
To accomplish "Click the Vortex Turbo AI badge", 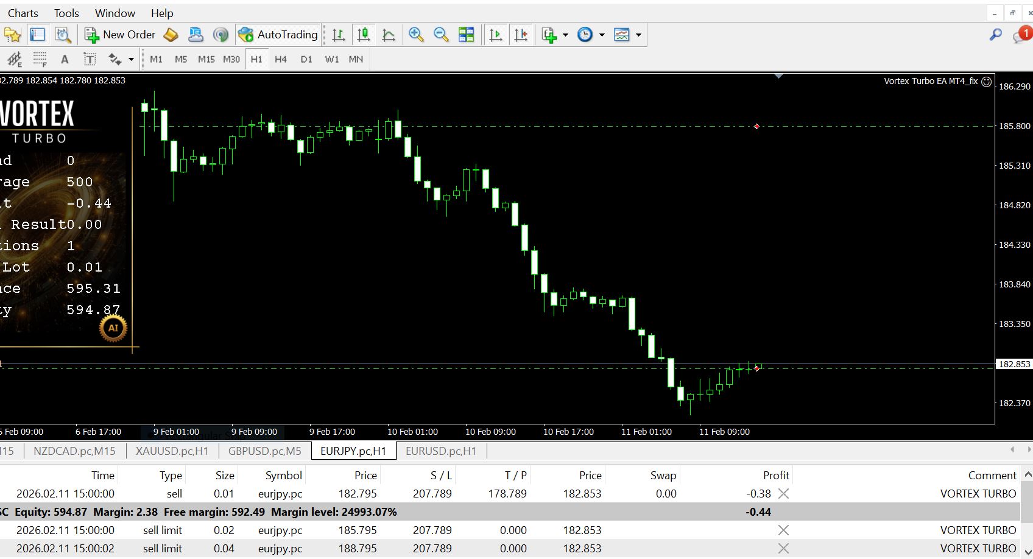I will coord(113,328).
